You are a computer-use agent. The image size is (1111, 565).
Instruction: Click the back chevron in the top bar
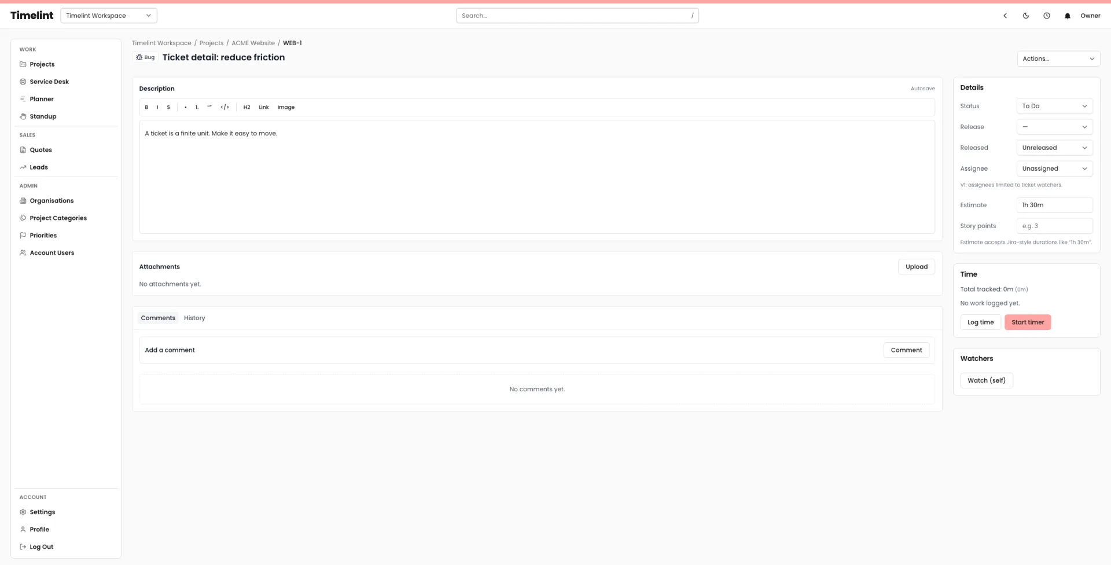point(1005,16)
